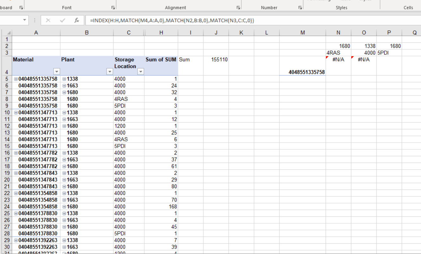Select the 61 value in row 18
This screenshot has height=254, width=421.
tap(161, 166)
